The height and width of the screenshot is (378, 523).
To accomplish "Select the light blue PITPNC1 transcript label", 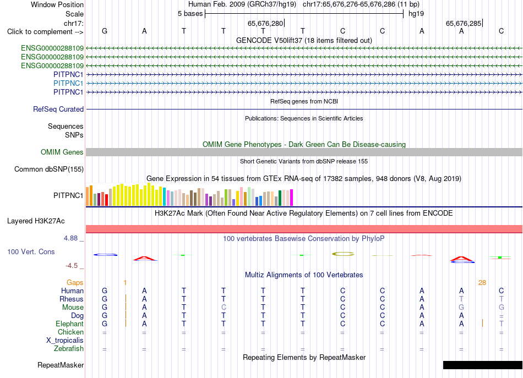I will click(68, 83).
